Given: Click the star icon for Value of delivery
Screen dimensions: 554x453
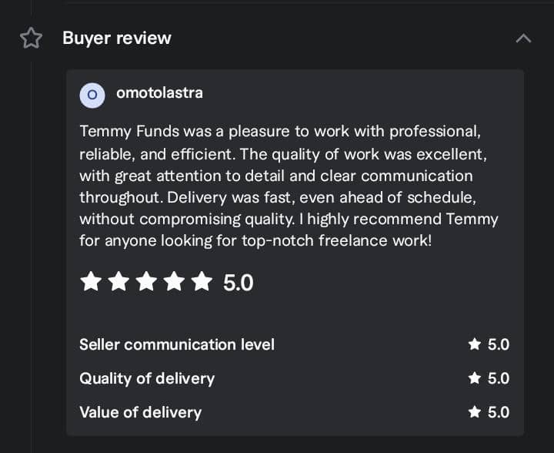Looking at the screenshot, I should [x=475, y=412].
